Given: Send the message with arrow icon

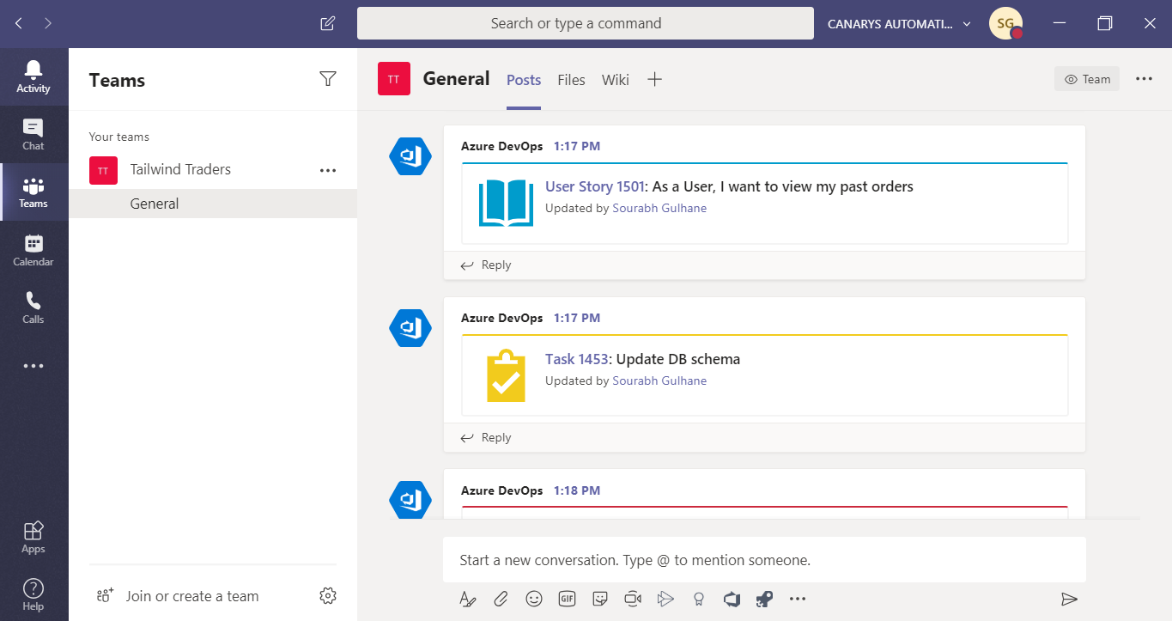Looking at the screenshot, I should tap(1069, 599).
